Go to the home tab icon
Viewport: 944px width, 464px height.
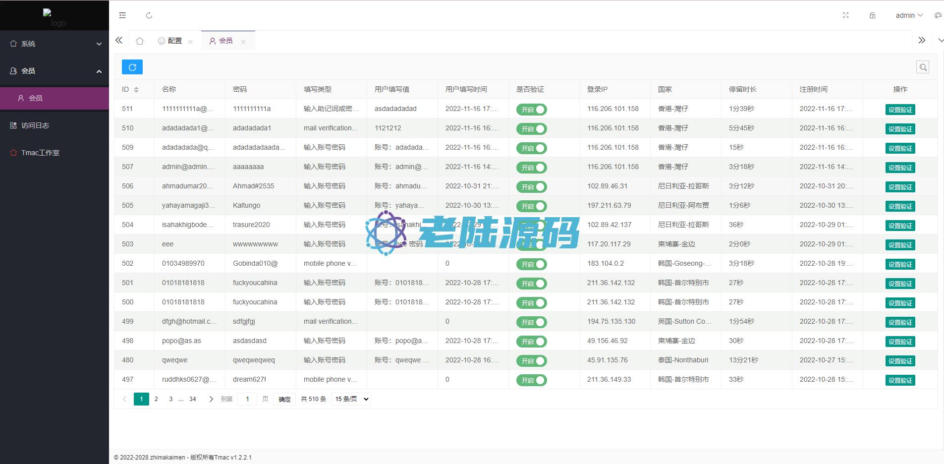tap(140, 41)
